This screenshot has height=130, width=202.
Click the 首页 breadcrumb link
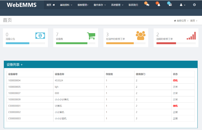tap(193, 21)
